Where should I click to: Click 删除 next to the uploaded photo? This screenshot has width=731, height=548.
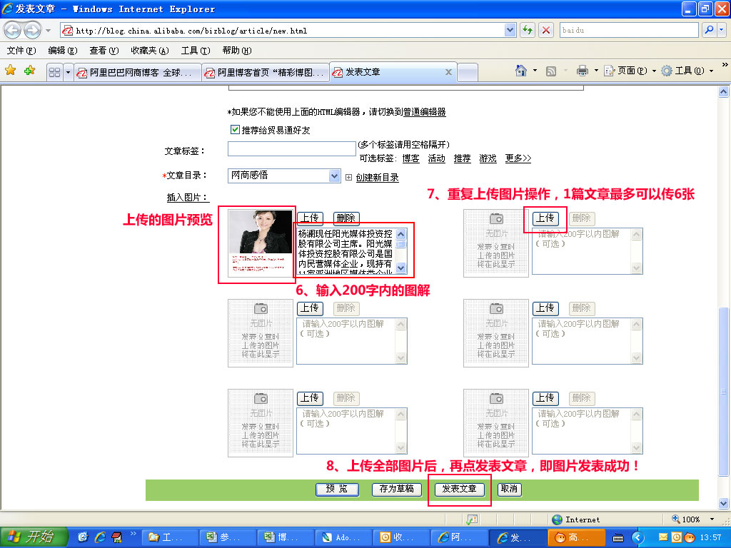pyautogui.click(x=346, y=218)
